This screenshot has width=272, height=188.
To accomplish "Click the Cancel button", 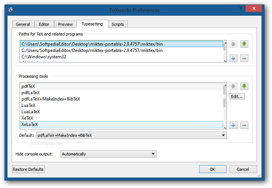I will coord(243,169).
